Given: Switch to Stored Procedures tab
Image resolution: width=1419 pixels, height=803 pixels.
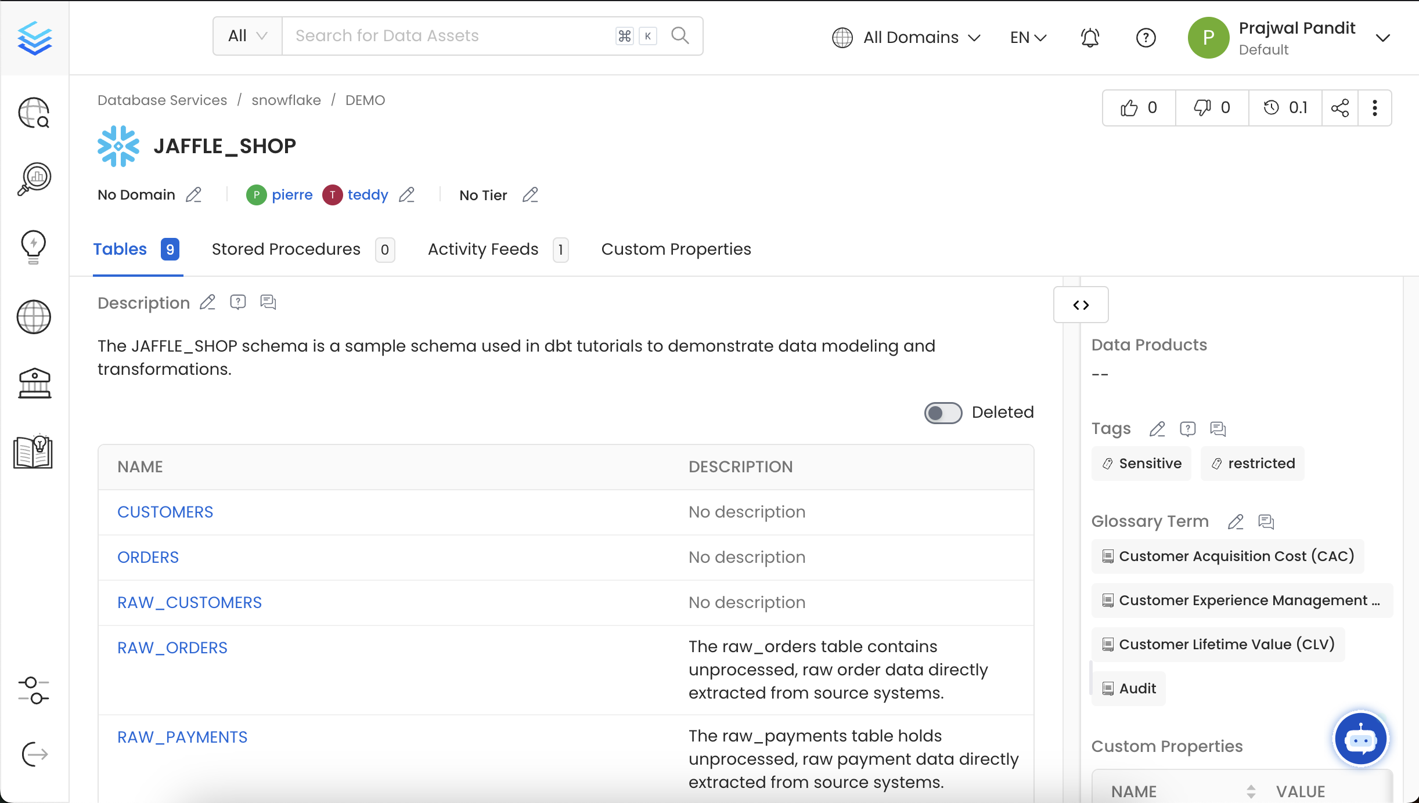Looking at the screenshot, I should pyautogui.click(x=286, y=249).
